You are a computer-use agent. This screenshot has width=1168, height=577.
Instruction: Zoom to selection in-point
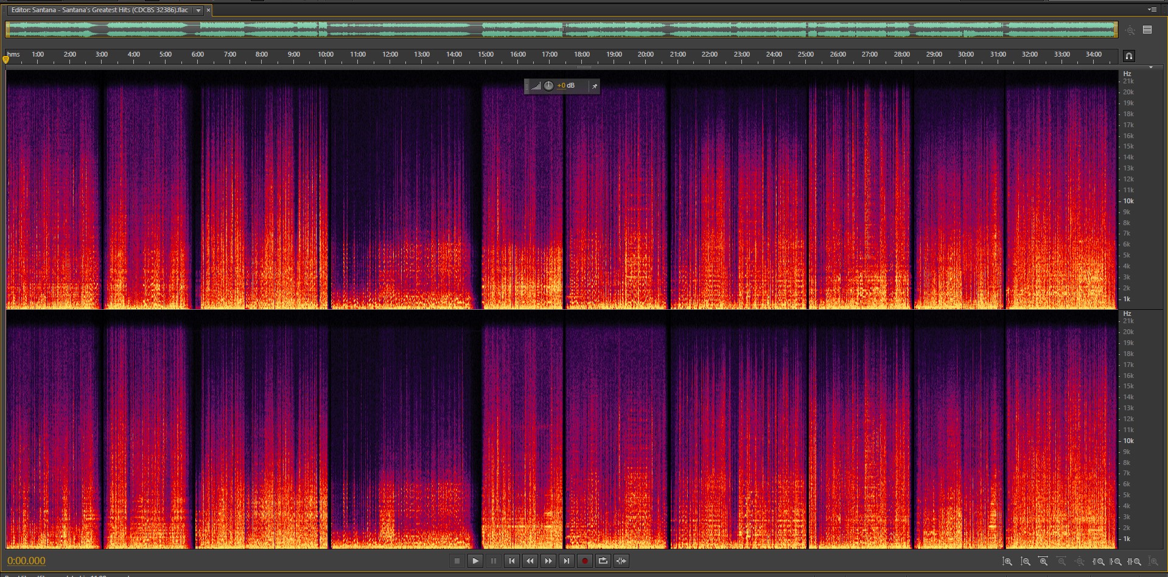click(x=1099, y=562)
